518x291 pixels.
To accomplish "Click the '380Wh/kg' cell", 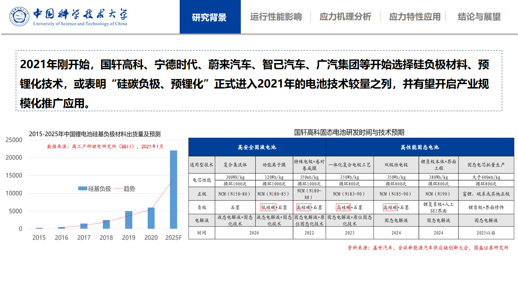I will (x=439, y=177).
